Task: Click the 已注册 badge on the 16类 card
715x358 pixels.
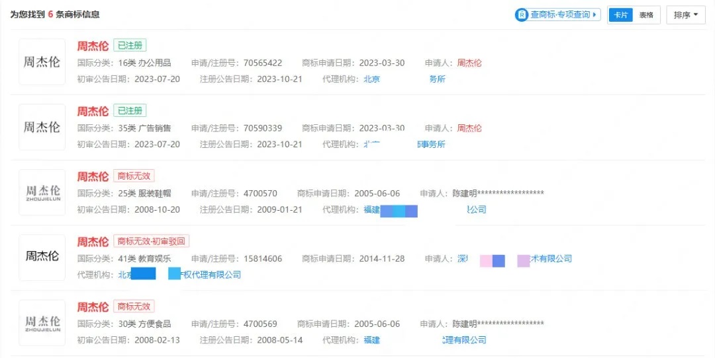Action: (130, 46)
